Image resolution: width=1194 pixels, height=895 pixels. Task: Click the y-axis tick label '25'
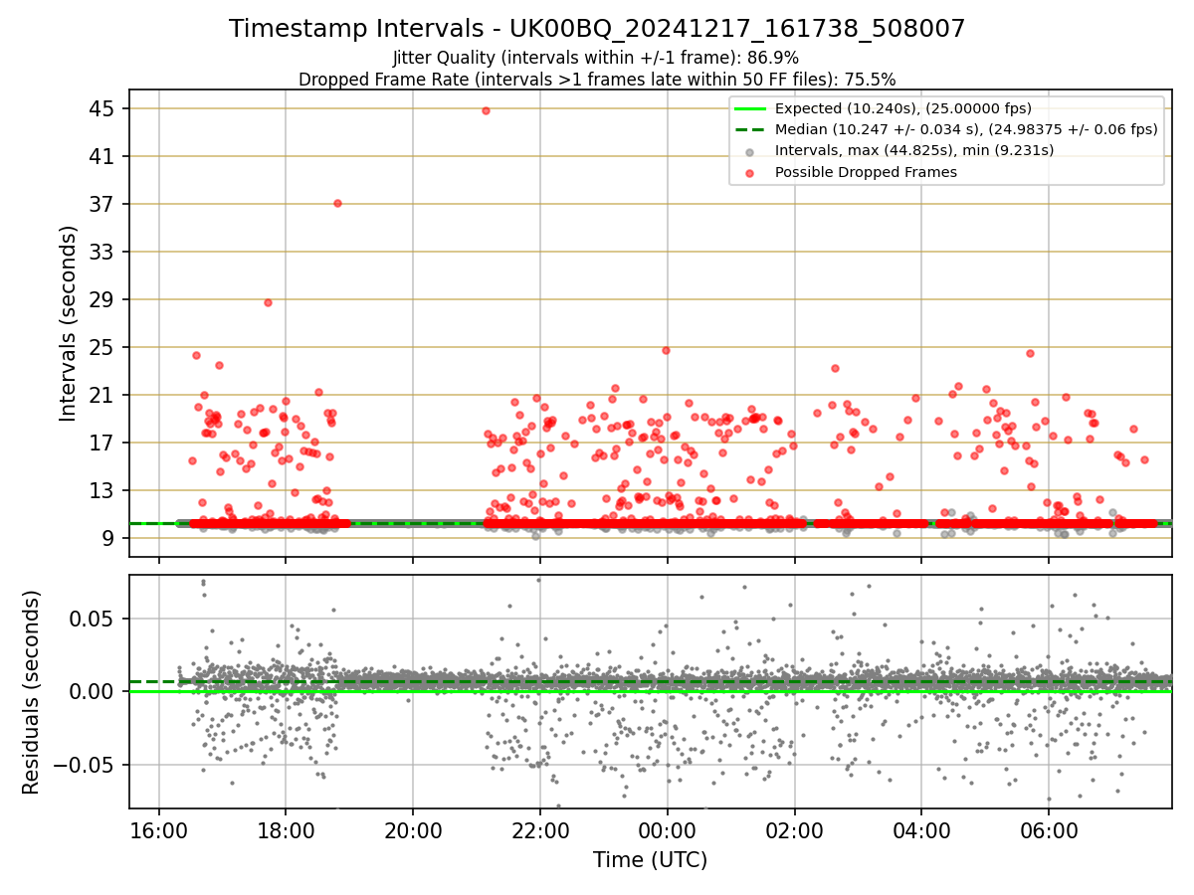[102, 347]
